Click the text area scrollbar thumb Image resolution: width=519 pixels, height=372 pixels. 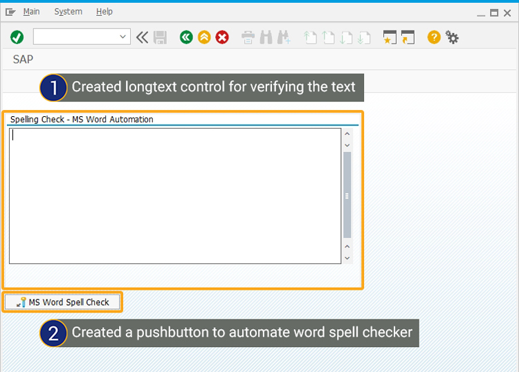[x=347, y=195]
